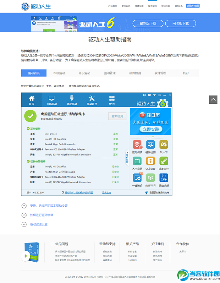Switch to the 驱动首页 tab
This screenshot has height=283, width=220.
click(34, 73)
